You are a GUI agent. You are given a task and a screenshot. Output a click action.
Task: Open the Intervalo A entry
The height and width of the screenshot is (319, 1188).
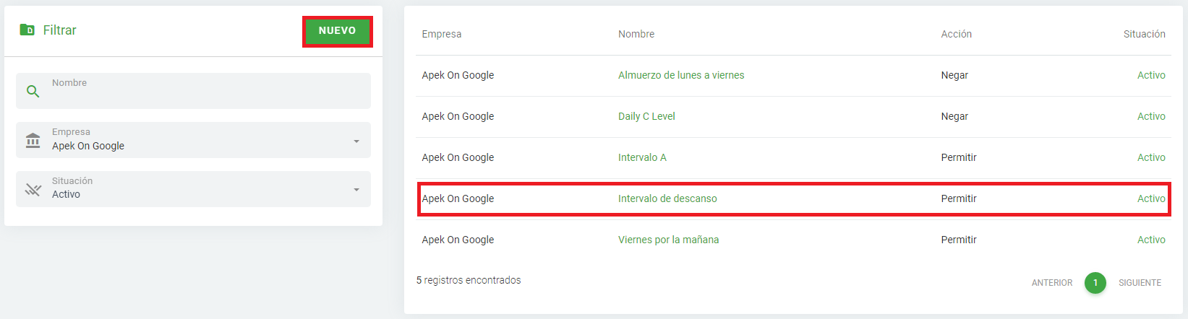642,157
